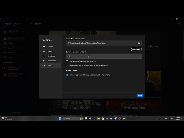This screenshot has width=184, height=138.
Task: Click the help icon next to Capture screenshot hotkey
Action: pos(86,52)
